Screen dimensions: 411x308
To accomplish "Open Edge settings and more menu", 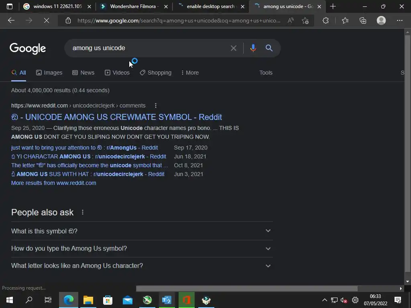I will 399,20.
